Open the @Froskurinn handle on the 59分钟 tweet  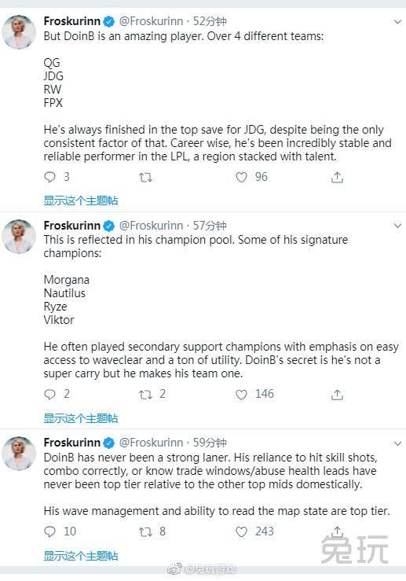point(151,443)
